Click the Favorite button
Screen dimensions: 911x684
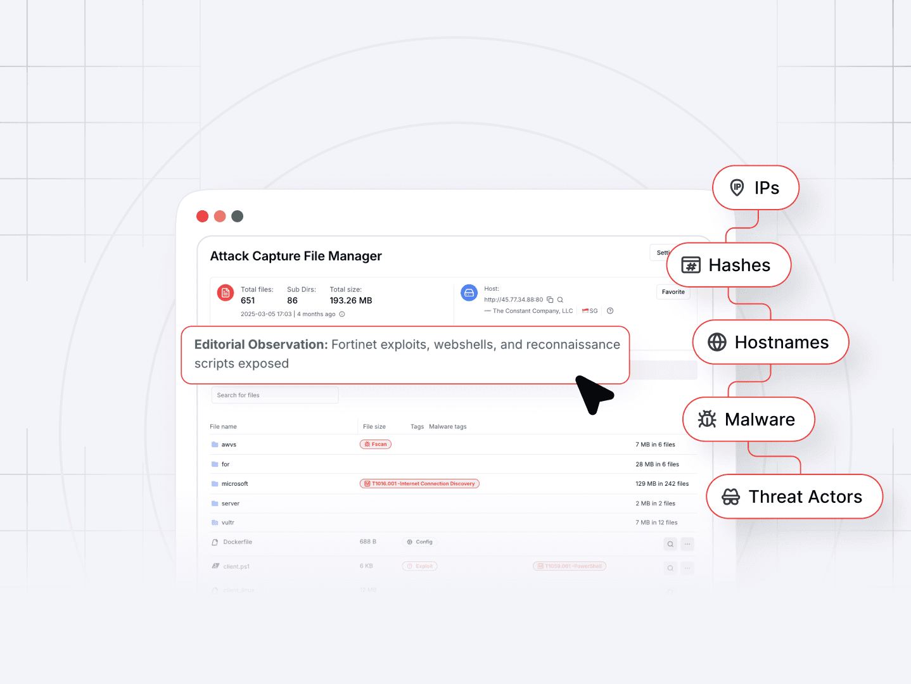[x=673, y=292]
